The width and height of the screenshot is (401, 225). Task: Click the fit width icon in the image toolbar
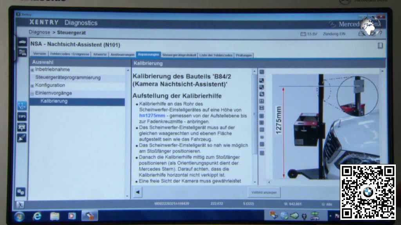pos(262,101)
